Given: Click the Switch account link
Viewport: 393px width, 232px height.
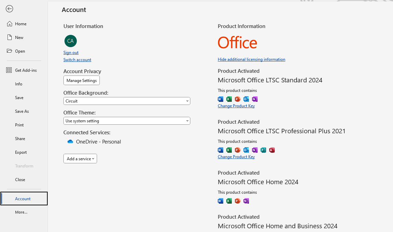Looking at the screenshot, I should [x=77, y=60].
